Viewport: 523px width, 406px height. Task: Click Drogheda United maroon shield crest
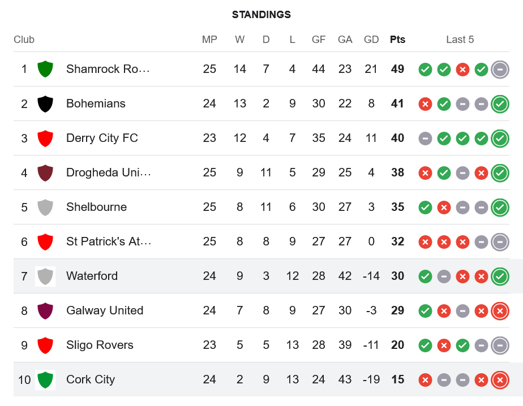click(x=45, y=172)
